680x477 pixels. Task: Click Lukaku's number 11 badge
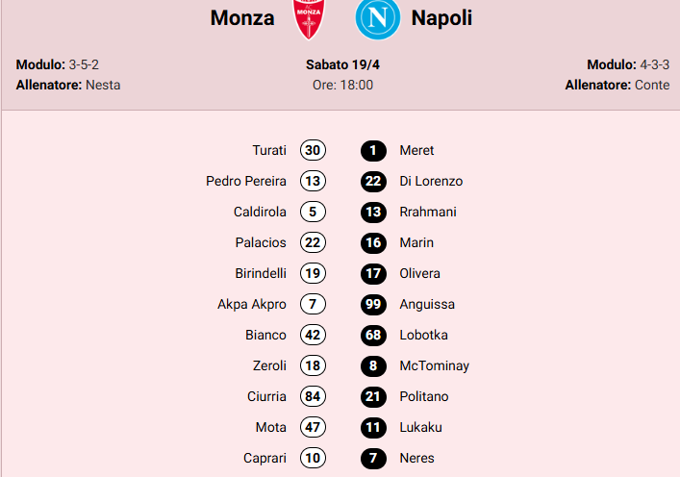click(x=373, y=427)
